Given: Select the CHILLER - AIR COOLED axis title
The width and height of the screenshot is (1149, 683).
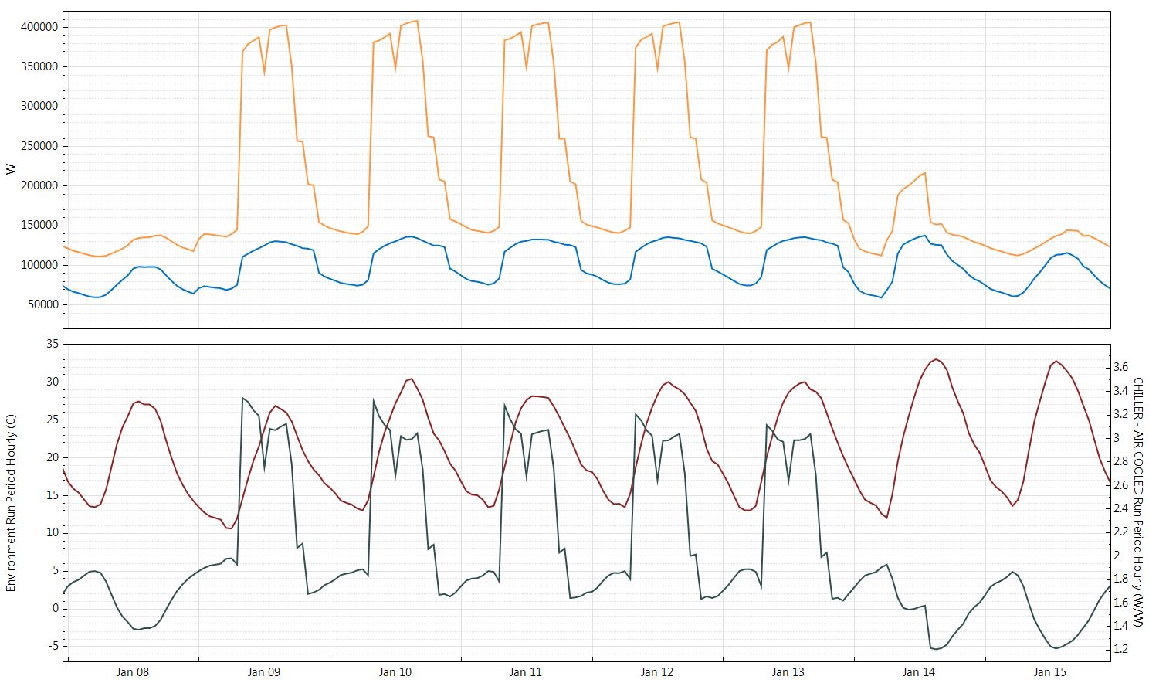Looking at the screenshot, I should pyautogui.click(x=1138, y=502).
